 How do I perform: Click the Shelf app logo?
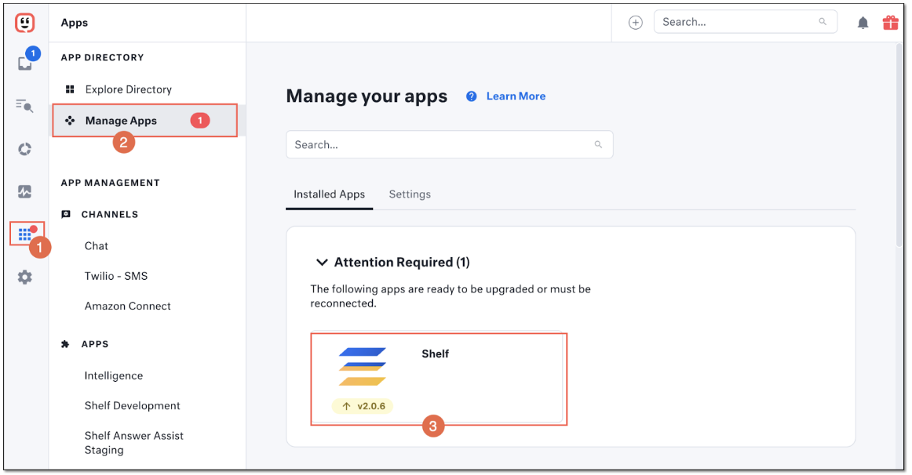[x=363, y=366]
